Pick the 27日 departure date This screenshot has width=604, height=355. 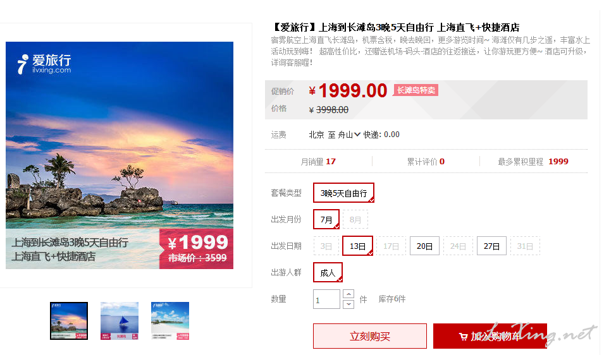[x=491, y=246]
